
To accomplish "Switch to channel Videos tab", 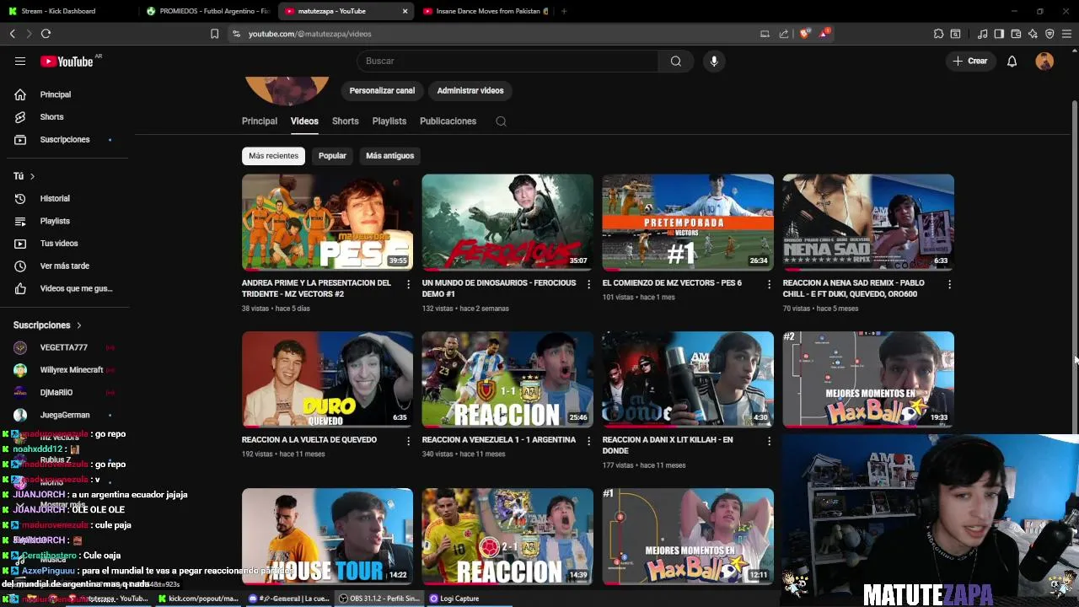I will click(304, 121).
